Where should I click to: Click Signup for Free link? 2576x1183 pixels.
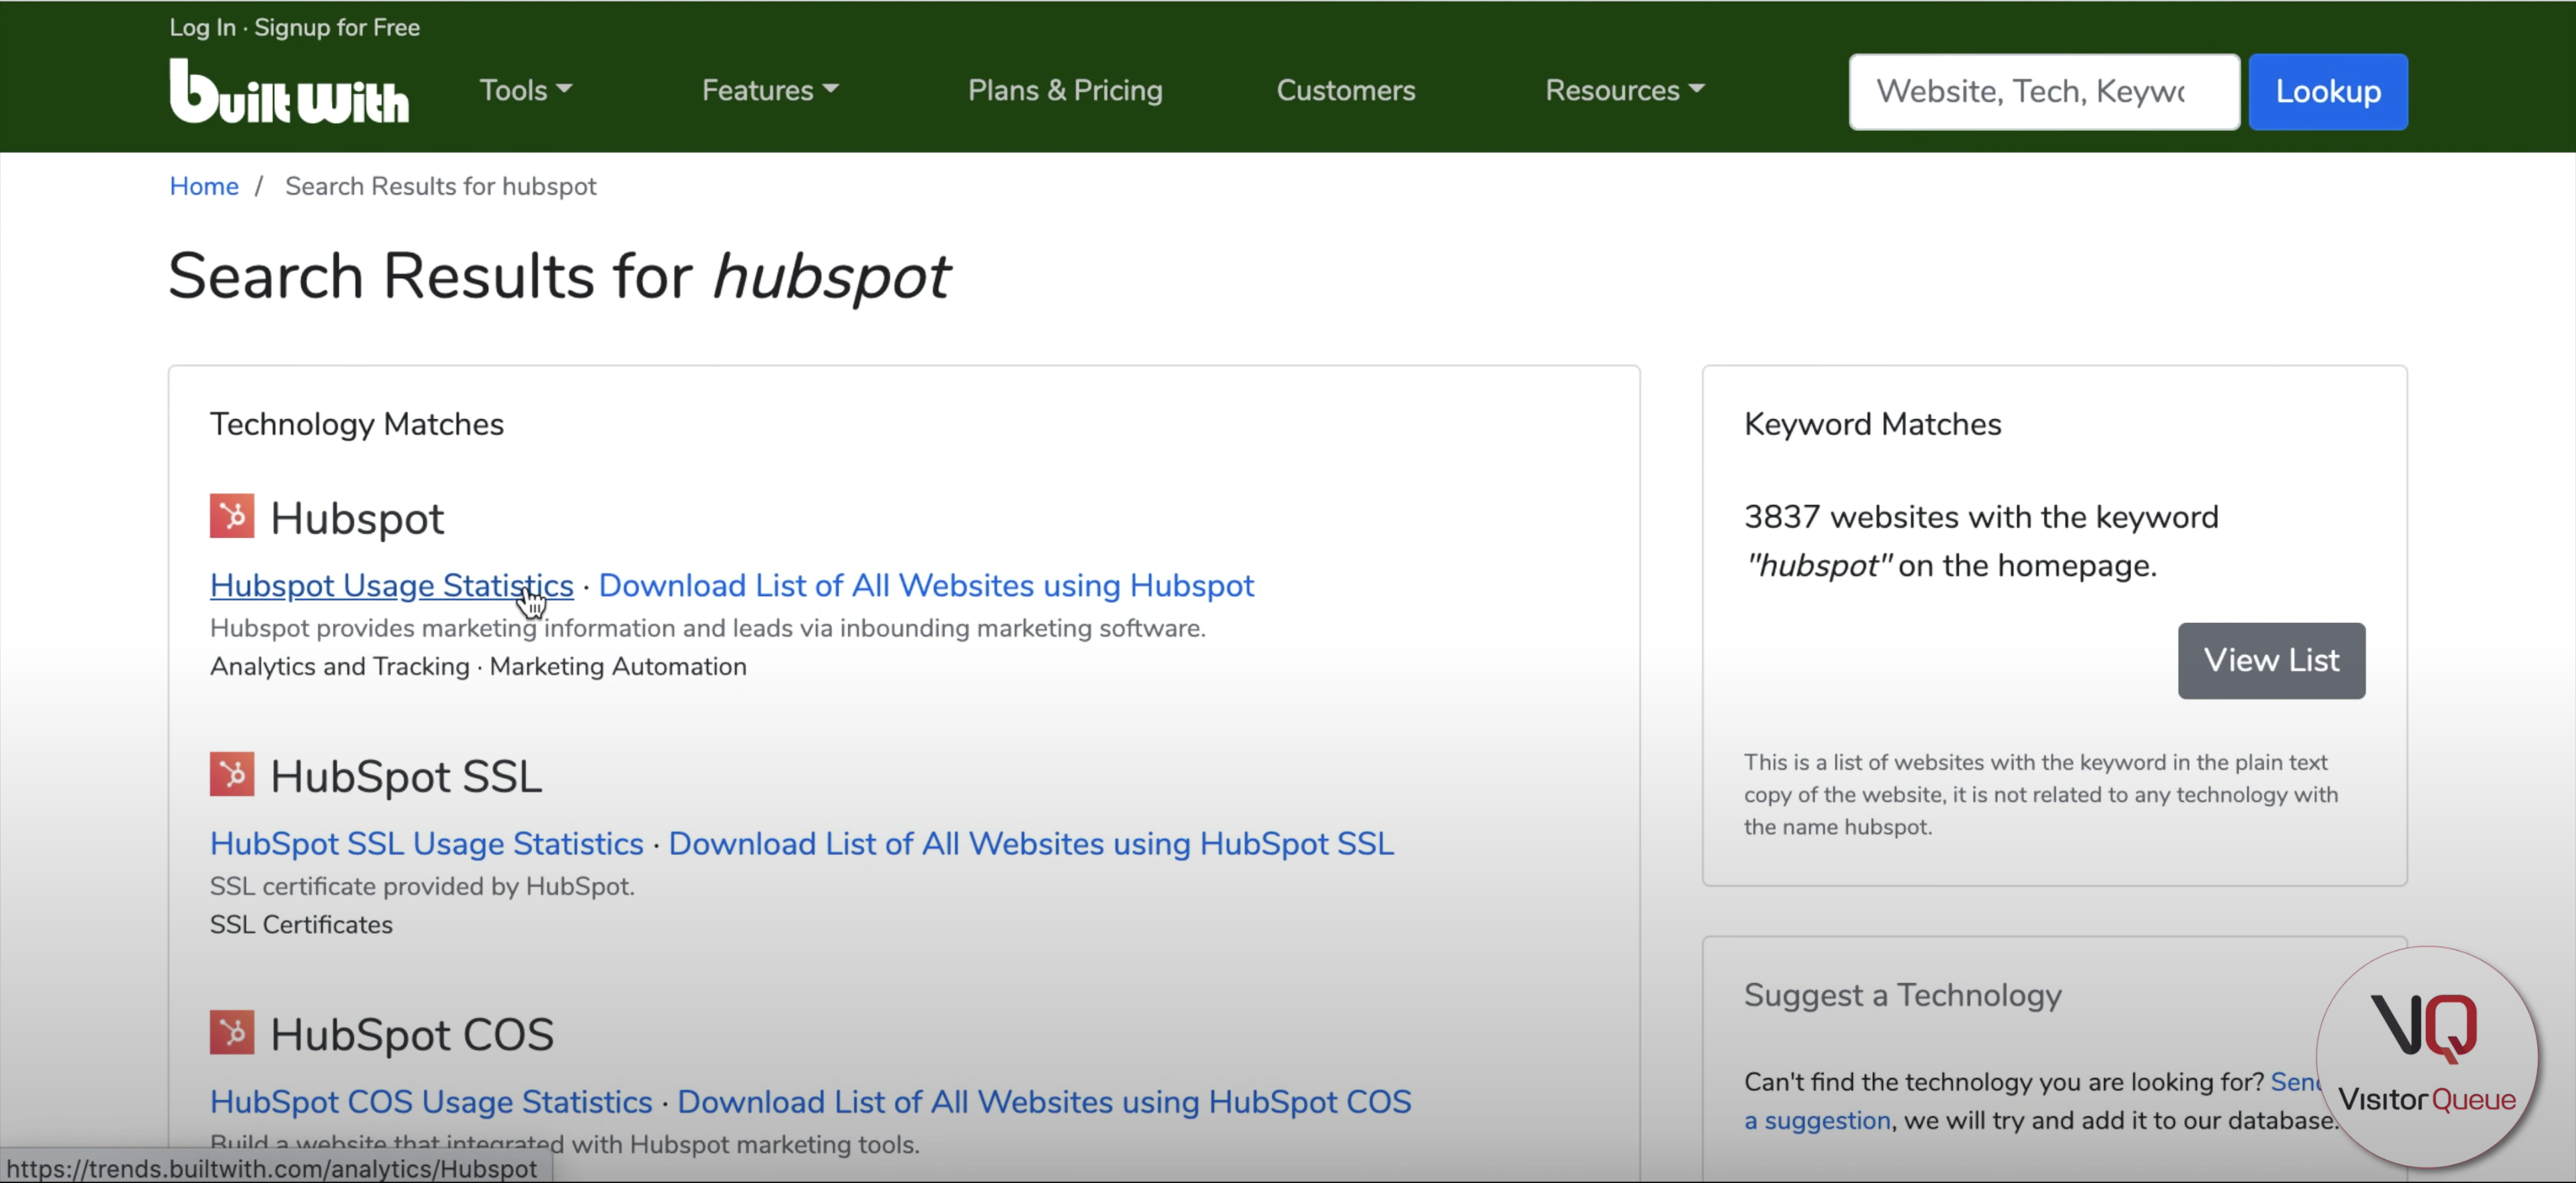[x=337, y=27]
